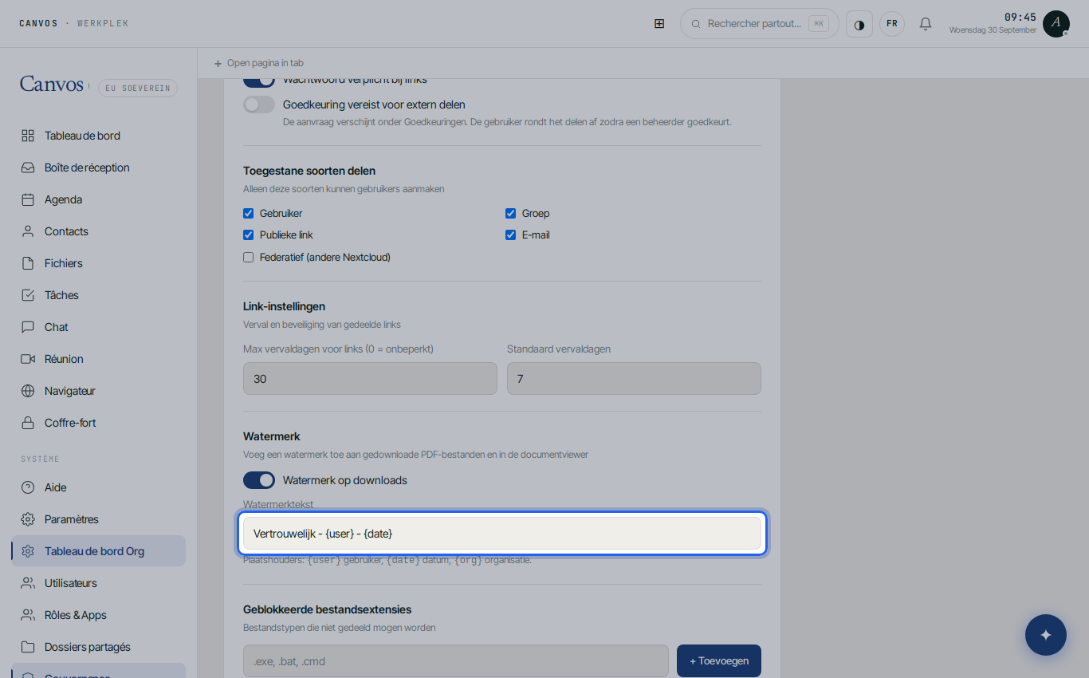Focus the Max vervaldagen voor links field

[x=370, y=378]
